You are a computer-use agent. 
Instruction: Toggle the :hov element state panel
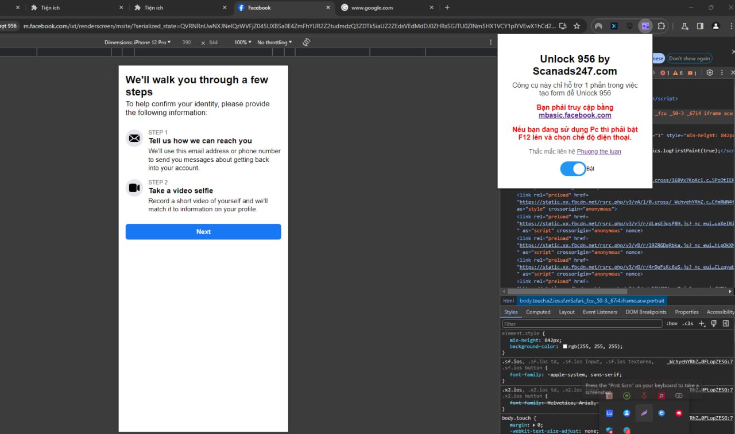671,324
